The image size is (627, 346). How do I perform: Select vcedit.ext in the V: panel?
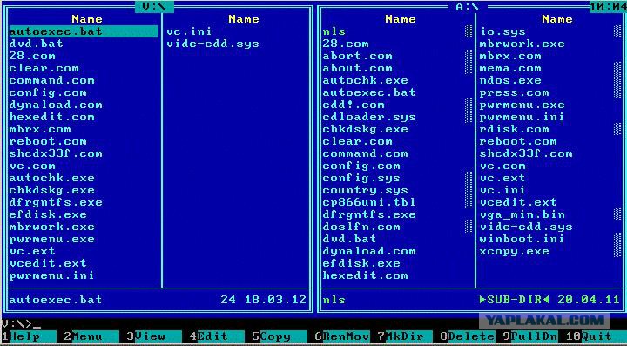(x=48, y=263)
